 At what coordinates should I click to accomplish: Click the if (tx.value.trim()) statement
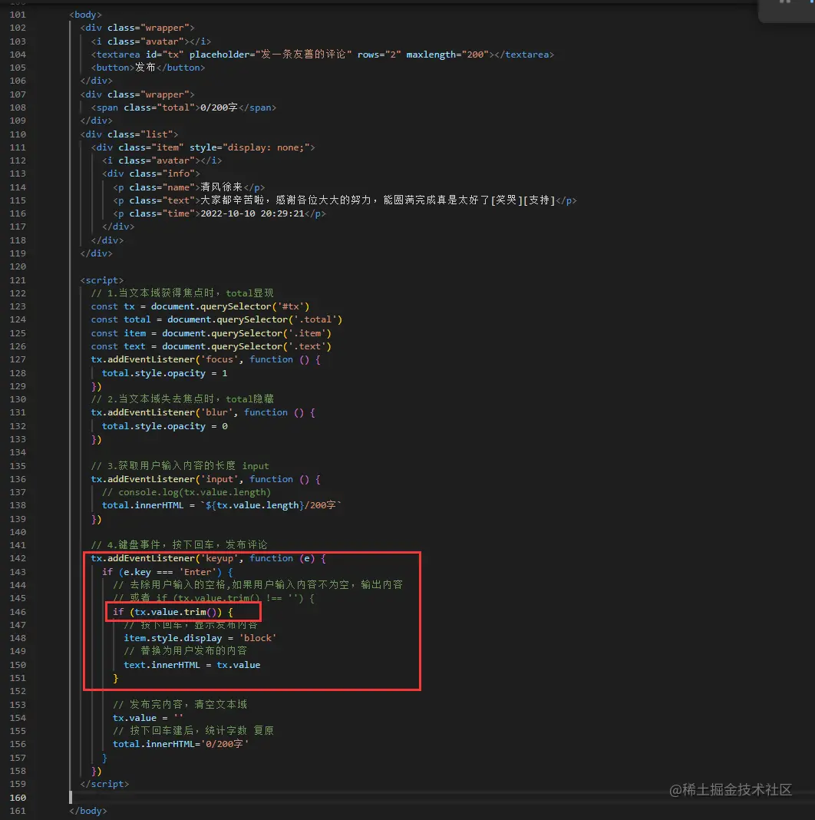click(x=173, y=612)
